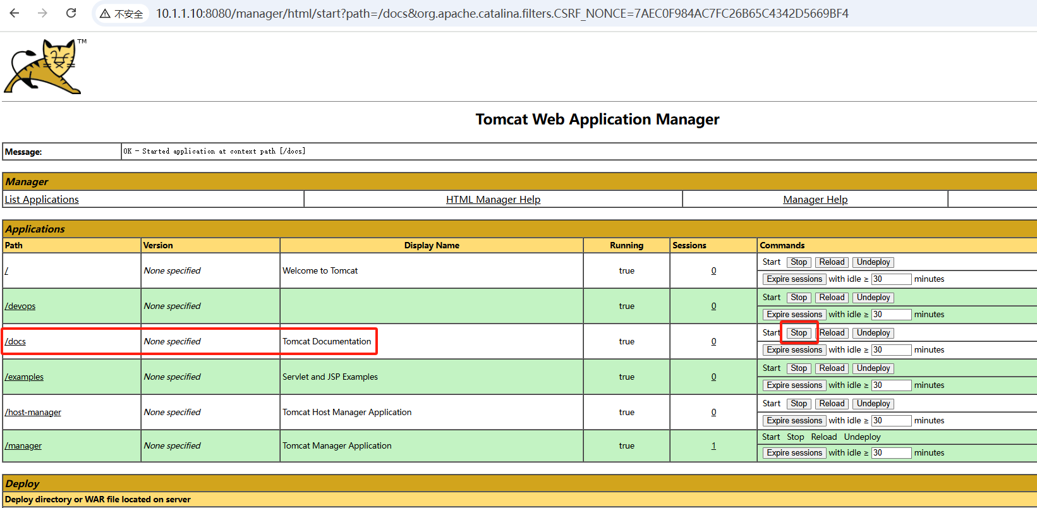Undeploy the /devops application
Viewport: 1037px width, 508px height.
click(873, 298)
